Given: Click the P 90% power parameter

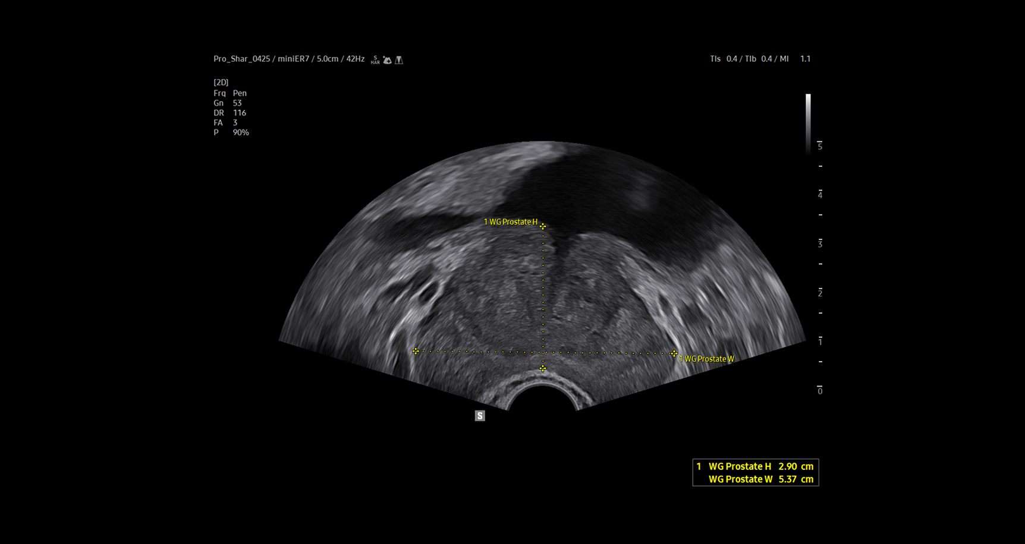Looking at the screenshot, I should [x=231, y=132].
